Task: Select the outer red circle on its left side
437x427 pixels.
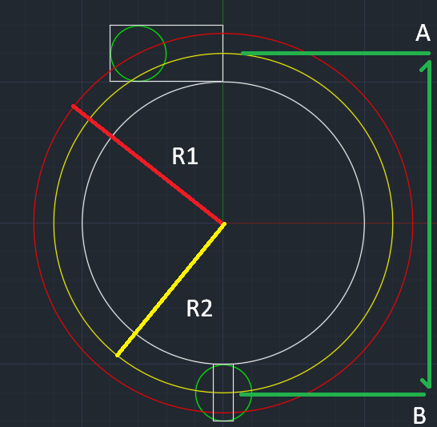Action: [34, 224]
